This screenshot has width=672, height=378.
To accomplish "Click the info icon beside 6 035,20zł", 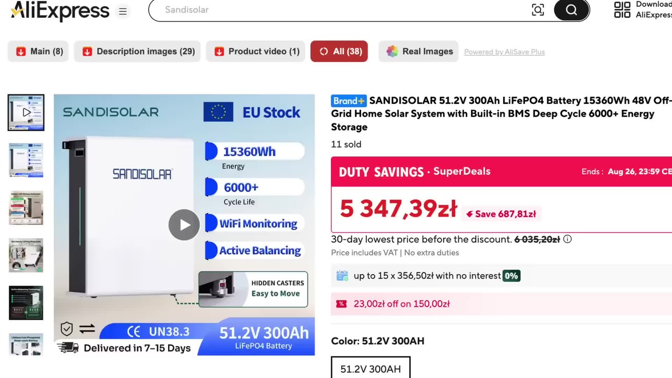I will [x=568, y=239].
